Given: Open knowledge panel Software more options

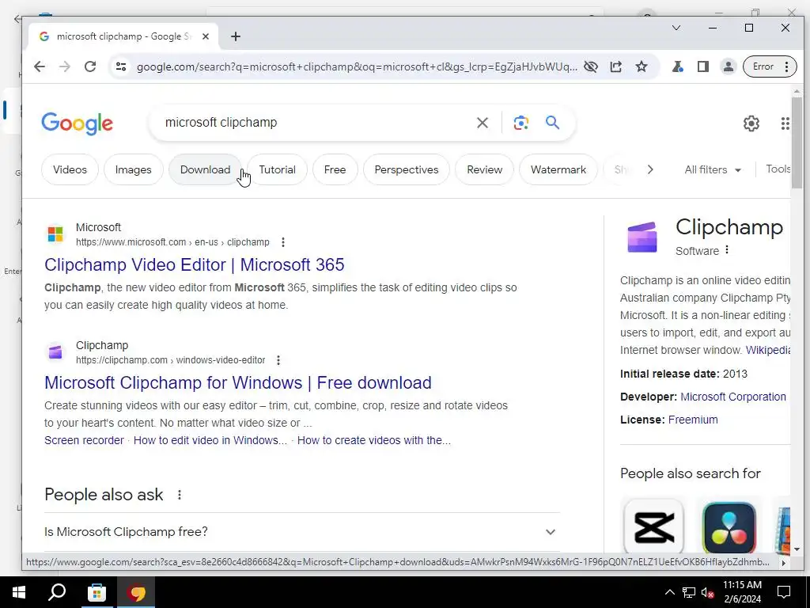Looking at the screenshot, I should click(727, 249).
